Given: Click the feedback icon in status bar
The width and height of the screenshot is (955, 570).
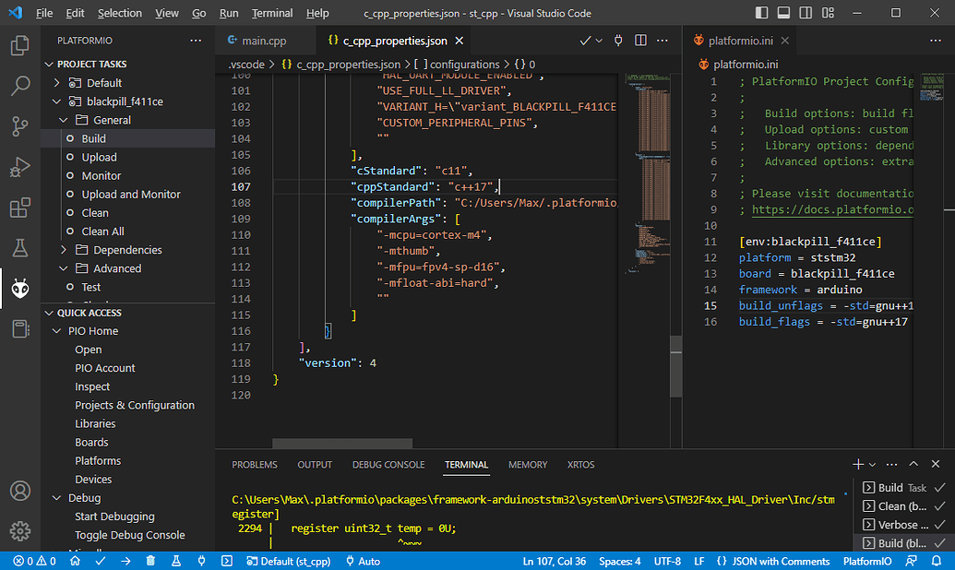Looking at the screenshot, I should click(911, 561).
